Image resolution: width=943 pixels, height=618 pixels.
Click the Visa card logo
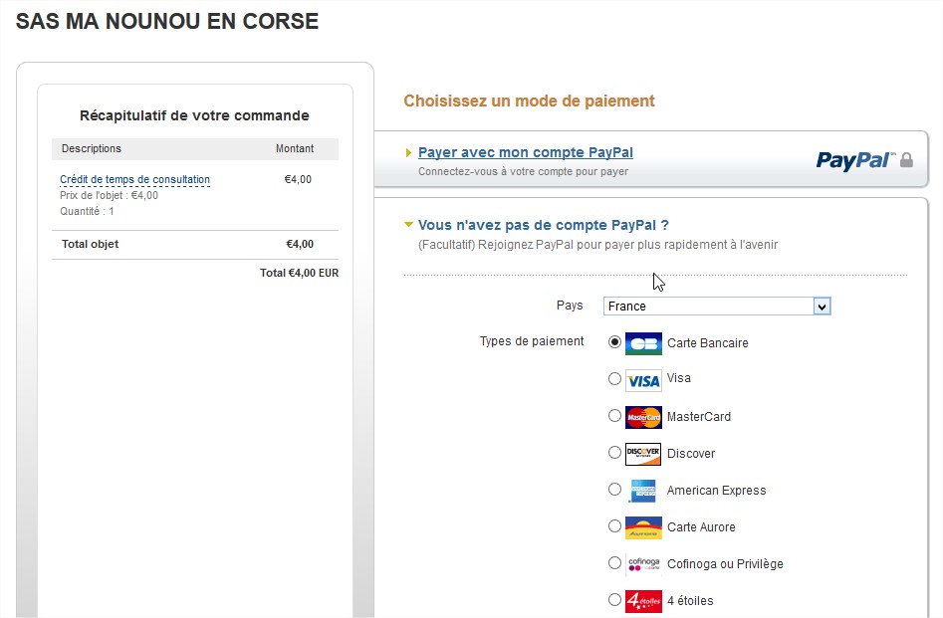coord(643,379)
